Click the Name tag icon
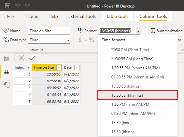The width and height of the screenshot is (184, 137). pos(6,31)
